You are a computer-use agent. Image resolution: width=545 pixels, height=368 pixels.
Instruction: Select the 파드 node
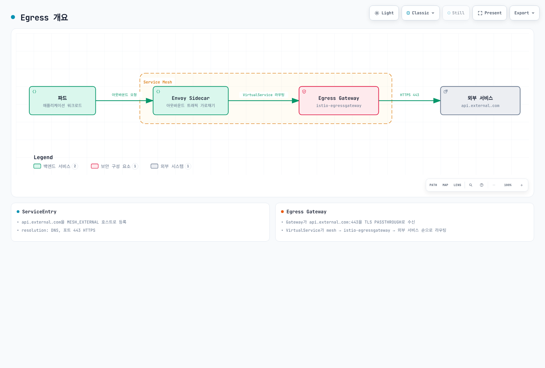point(62,101)
